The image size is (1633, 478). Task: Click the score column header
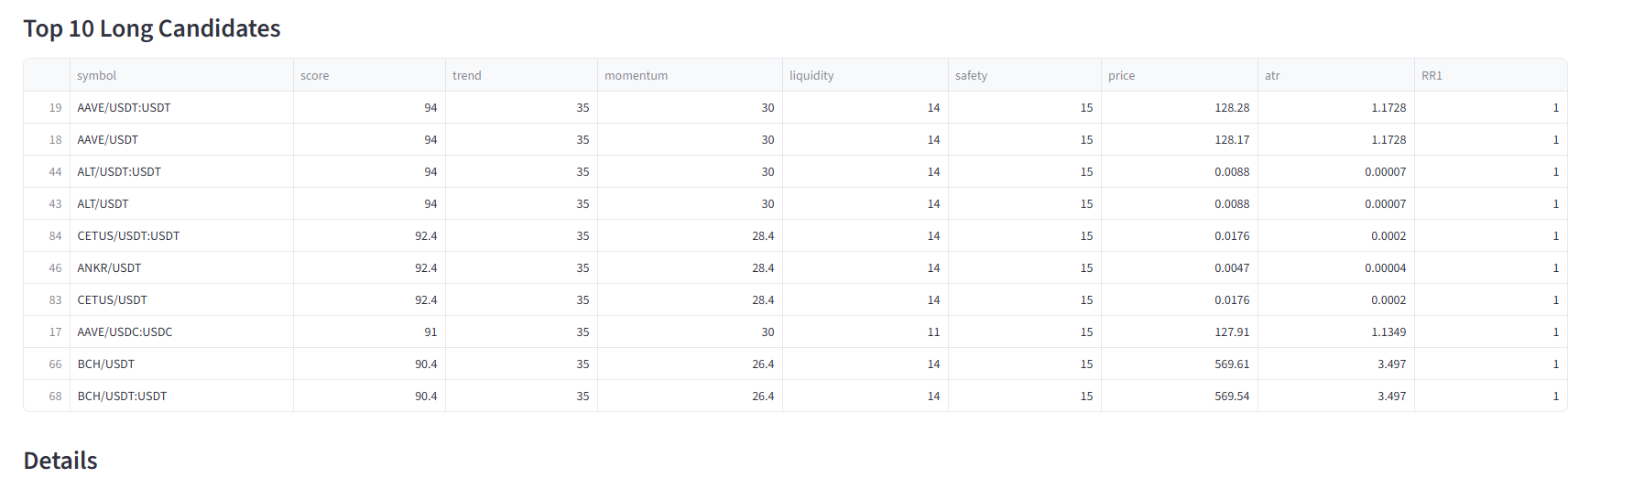315,75
